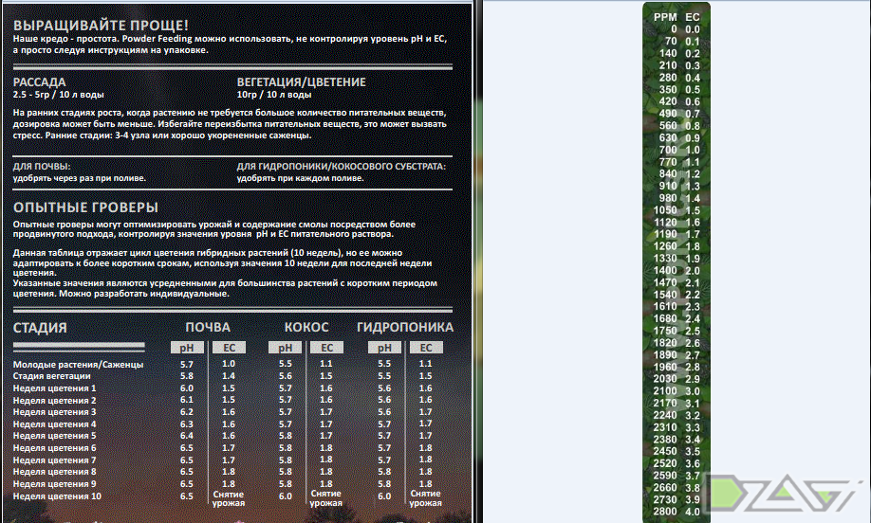Click "Снятие урожая" in the ГИДРОПОНИКА column
871x523 pixels.
[x=425, y=498]
